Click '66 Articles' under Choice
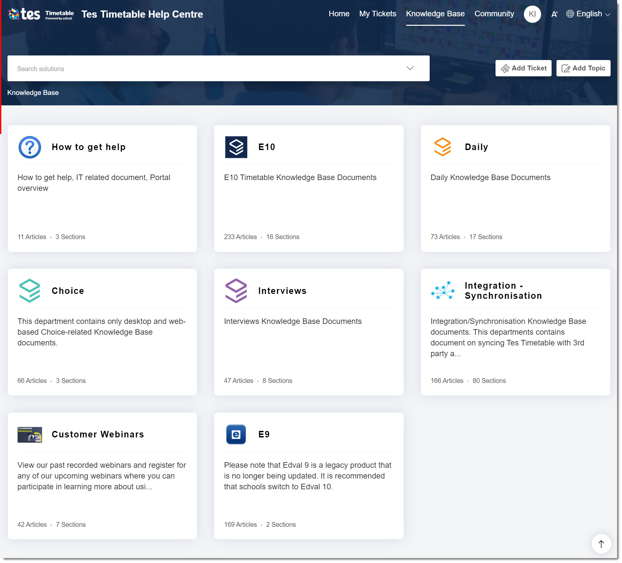This screenshot has height=563, width=622. click(32, 381)
